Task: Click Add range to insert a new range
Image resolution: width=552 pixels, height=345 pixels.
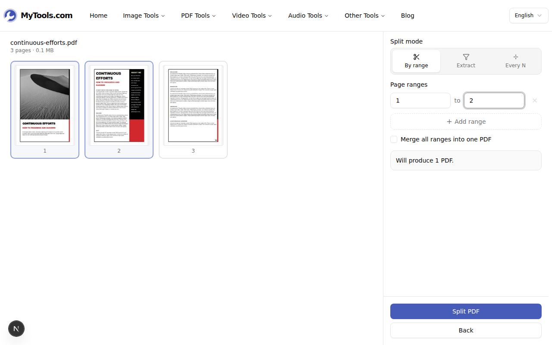Action: (x=466, y=121)
